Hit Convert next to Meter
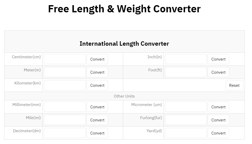Screen dimensions: 252x144 click(97, 72)
